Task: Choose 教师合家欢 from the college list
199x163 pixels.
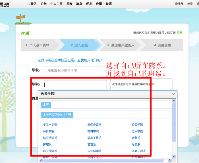Action: (94, 125)
